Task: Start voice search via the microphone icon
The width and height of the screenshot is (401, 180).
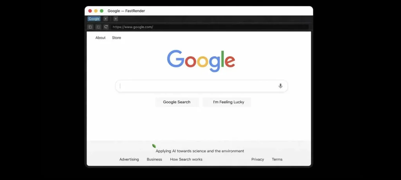Action: [280, 86]
